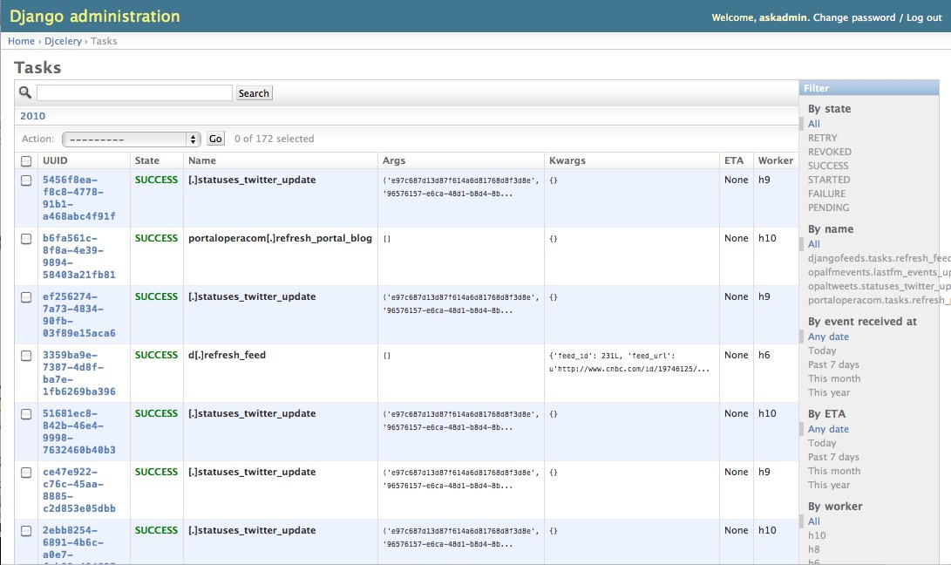Filter tasks by FAILURE state
Screen dimensions: 951x565
point(828,194)
